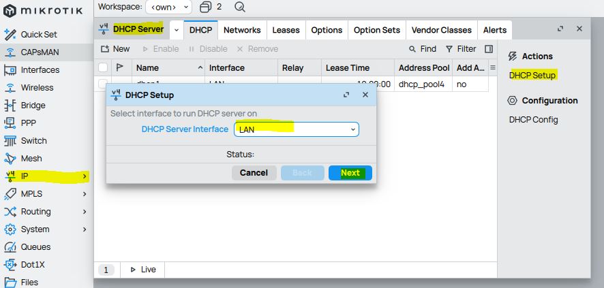Switch to the Leases tab
Image resolution: width=604 pixels, height=288 pixels.
pyautogui.click(x=286, y=30)
